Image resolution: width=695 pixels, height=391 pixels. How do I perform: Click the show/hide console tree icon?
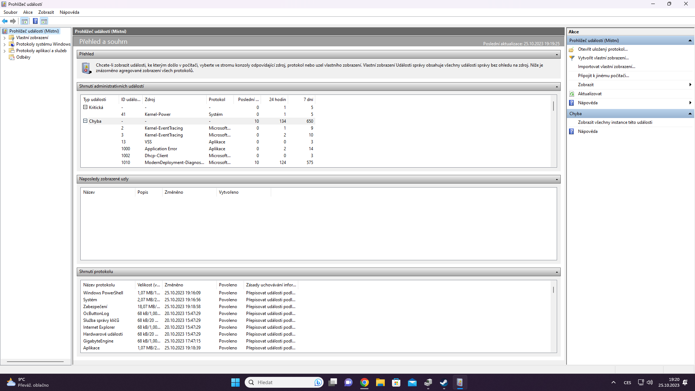point(24,21)
